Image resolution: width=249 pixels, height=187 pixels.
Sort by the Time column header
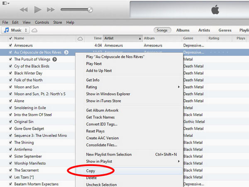pos(94,38)
